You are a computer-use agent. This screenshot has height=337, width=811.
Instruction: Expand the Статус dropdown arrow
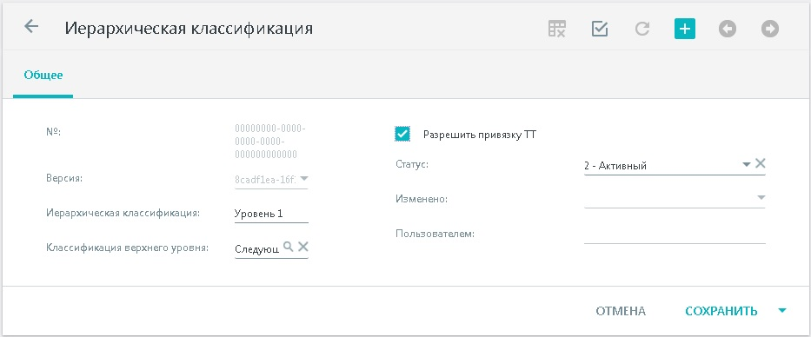(x=747, y=164)
